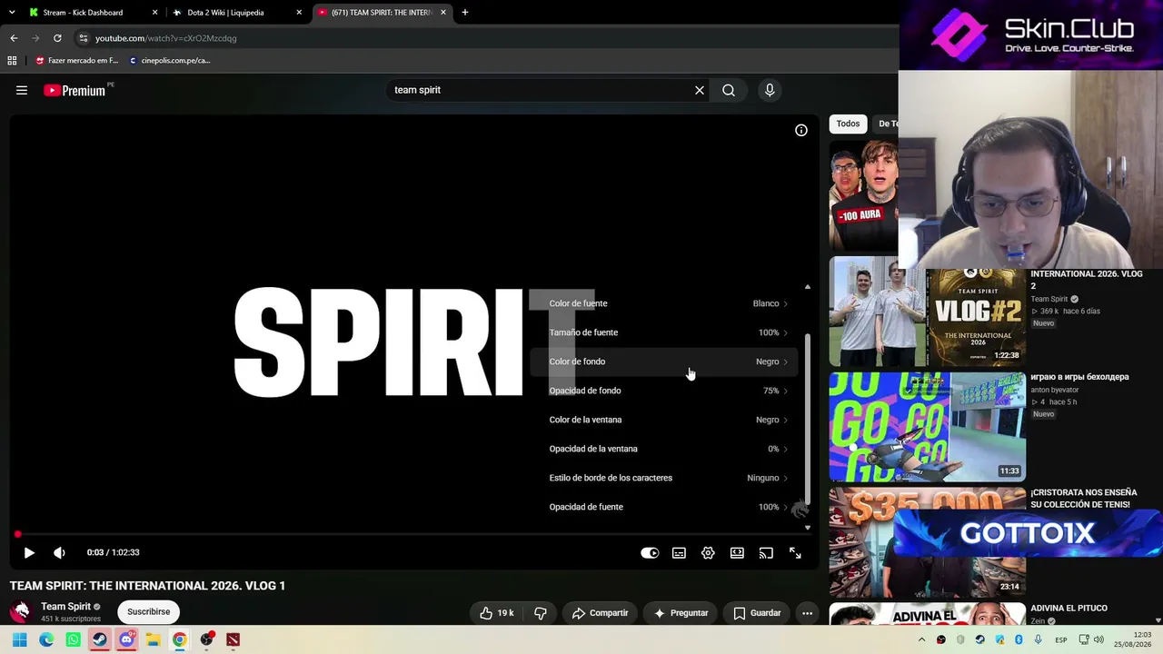Open WhatsApp from the taskbar

[x=73, y=639]
